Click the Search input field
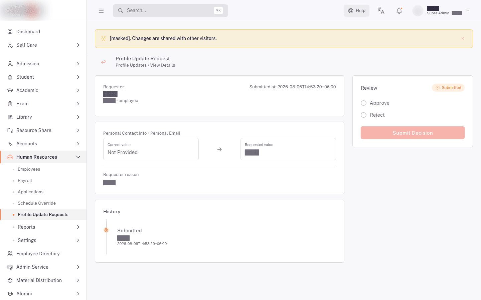This screenshot has width=481, height=300. 170,11
